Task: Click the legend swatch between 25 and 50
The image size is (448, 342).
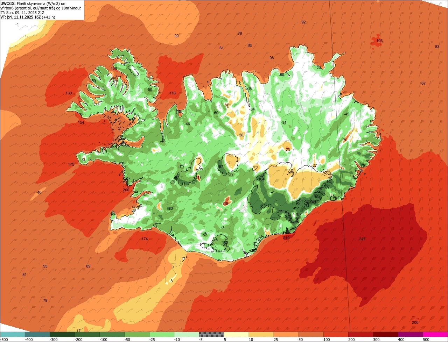Action: tap(286, 334)
